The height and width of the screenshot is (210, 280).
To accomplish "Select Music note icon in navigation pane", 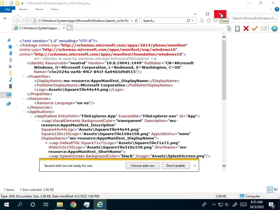I will click(x=11, y=80).
